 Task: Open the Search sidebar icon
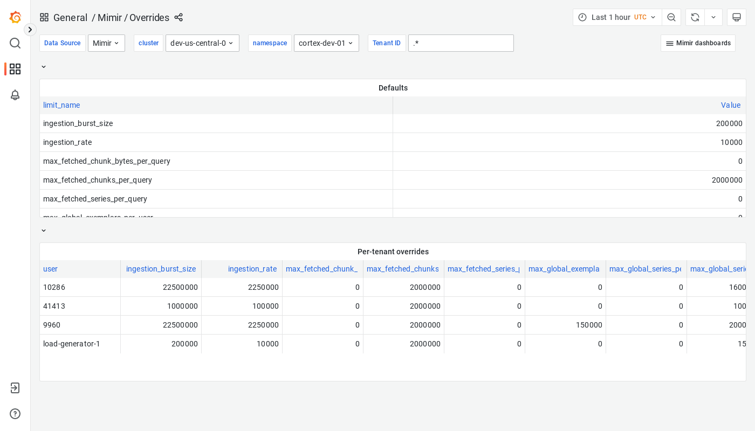click(x=15, y=43)
